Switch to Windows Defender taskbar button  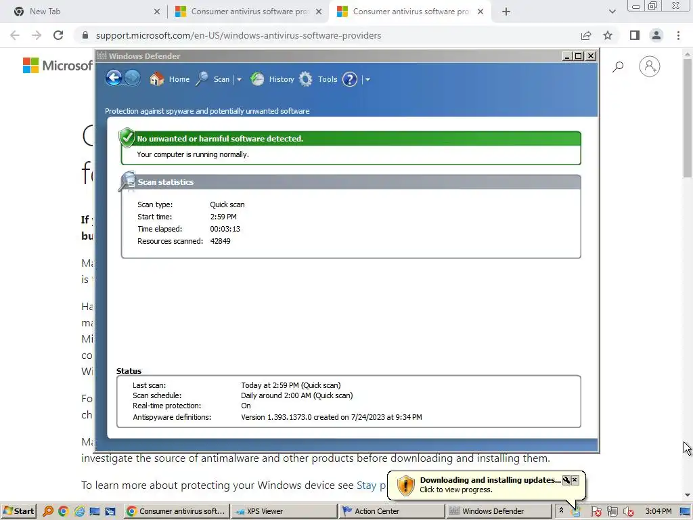click(x=499, y=511)
